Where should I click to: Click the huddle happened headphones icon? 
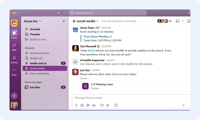(75, 62)
